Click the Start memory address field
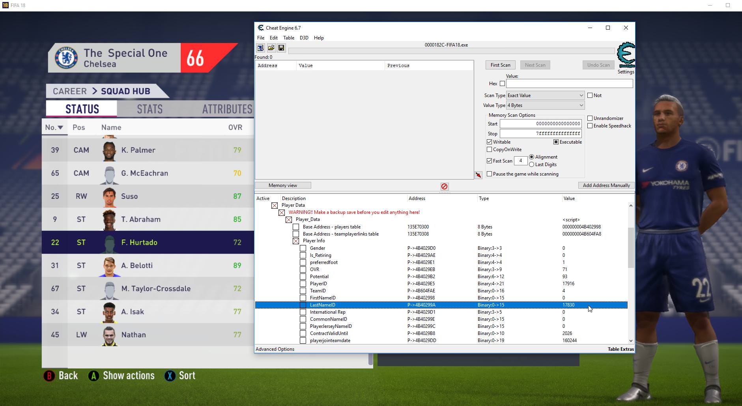The image size is (742, 406). [540, 124]
